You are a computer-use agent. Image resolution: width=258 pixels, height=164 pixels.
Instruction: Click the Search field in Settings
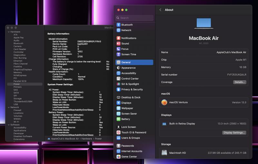pos(134,18)
